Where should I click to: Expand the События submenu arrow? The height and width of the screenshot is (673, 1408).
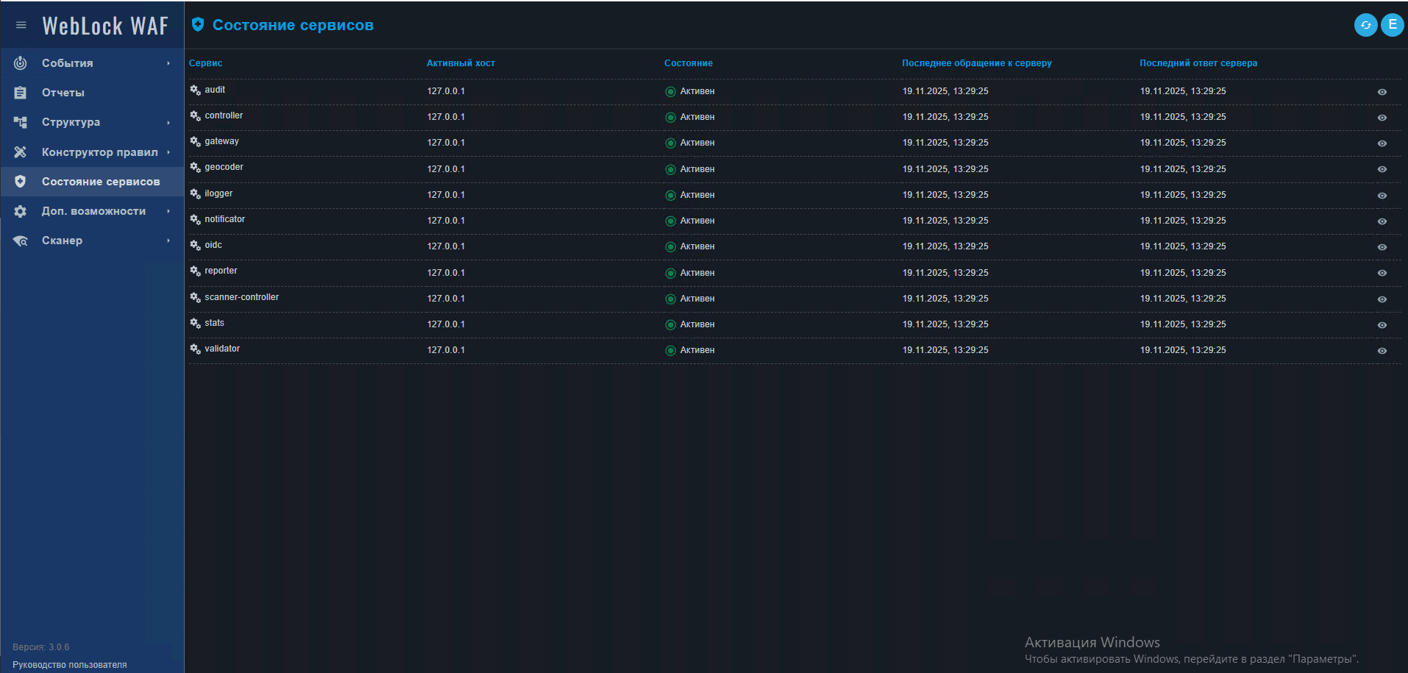(x=168, y=63)
